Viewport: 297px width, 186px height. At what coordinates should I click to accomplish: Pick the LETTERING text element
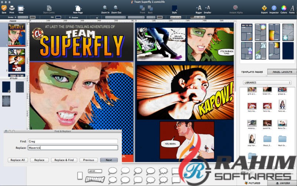coord(95,179)
